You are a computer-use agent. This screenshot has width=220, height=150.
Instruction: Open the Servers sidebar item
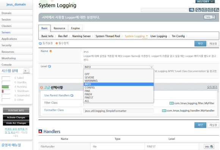click(x=16, y=32)
